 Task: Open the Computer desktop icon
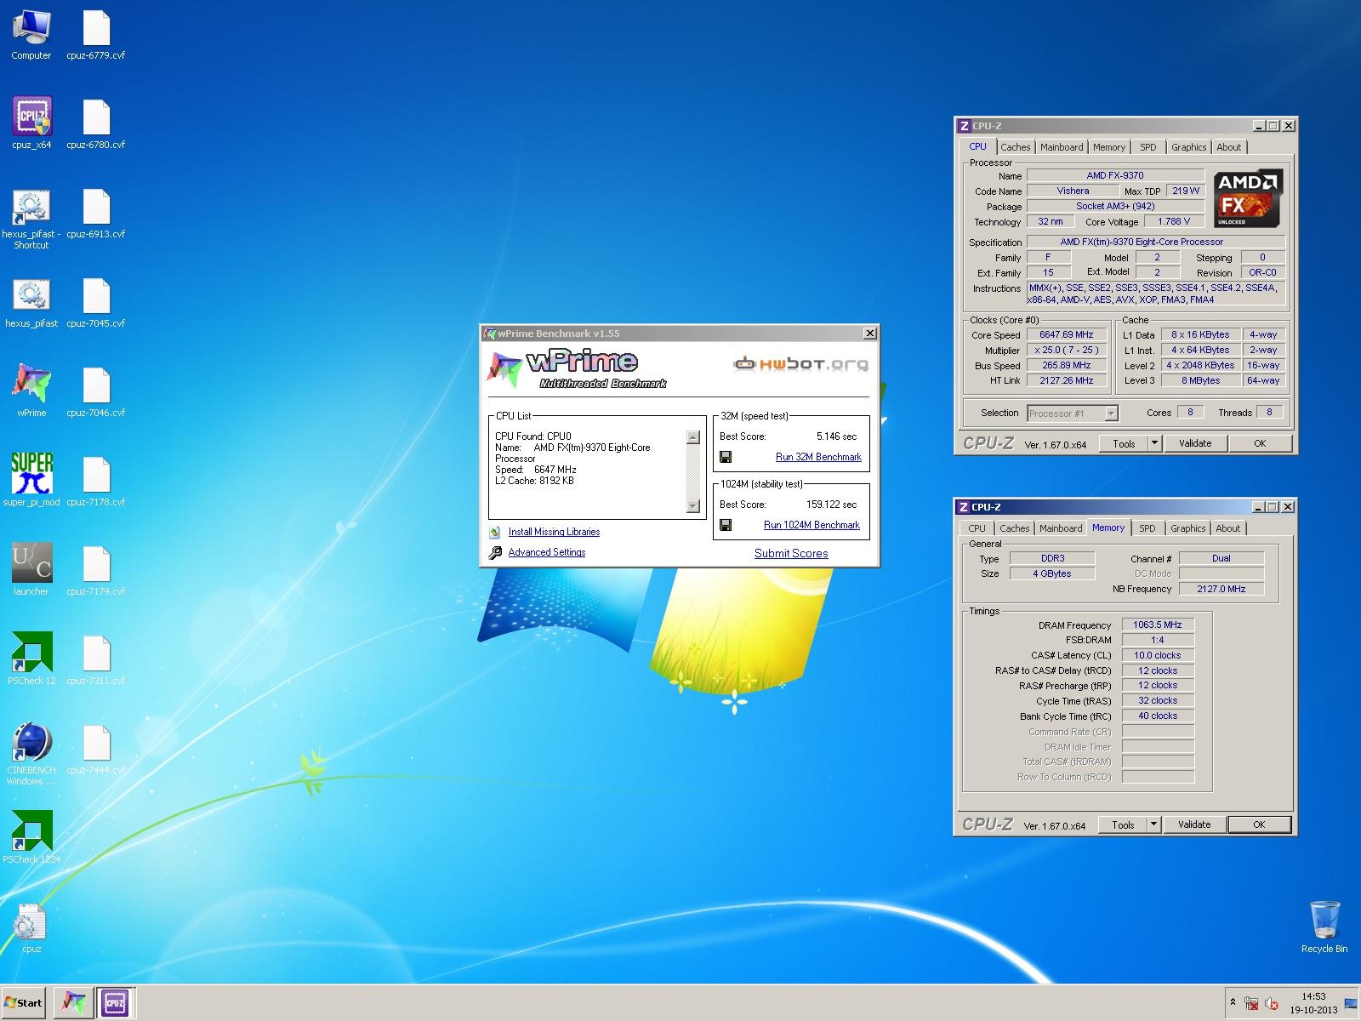(x=31, y=35)
